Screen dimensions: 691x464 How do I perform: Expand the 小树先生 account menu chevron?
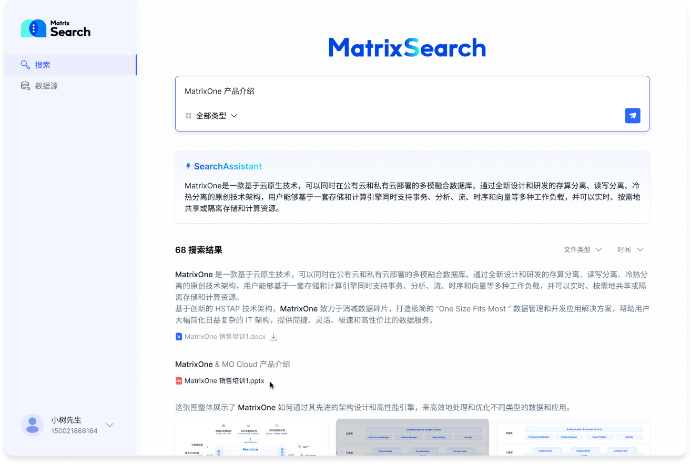tap(110, 425)
